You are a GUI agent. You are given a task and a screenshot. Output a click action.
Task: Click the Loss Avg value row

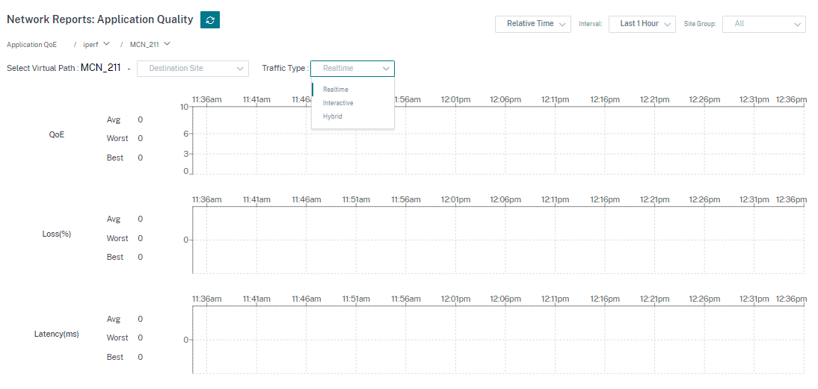[125, 220]
